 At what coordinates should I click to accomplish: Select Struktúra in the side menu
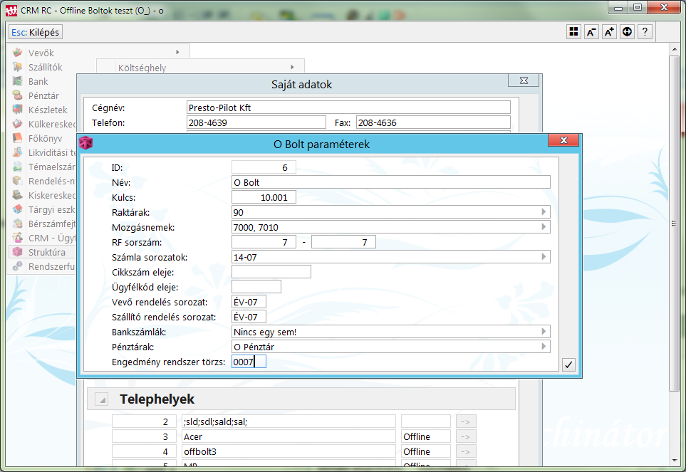tap(46, 252)
